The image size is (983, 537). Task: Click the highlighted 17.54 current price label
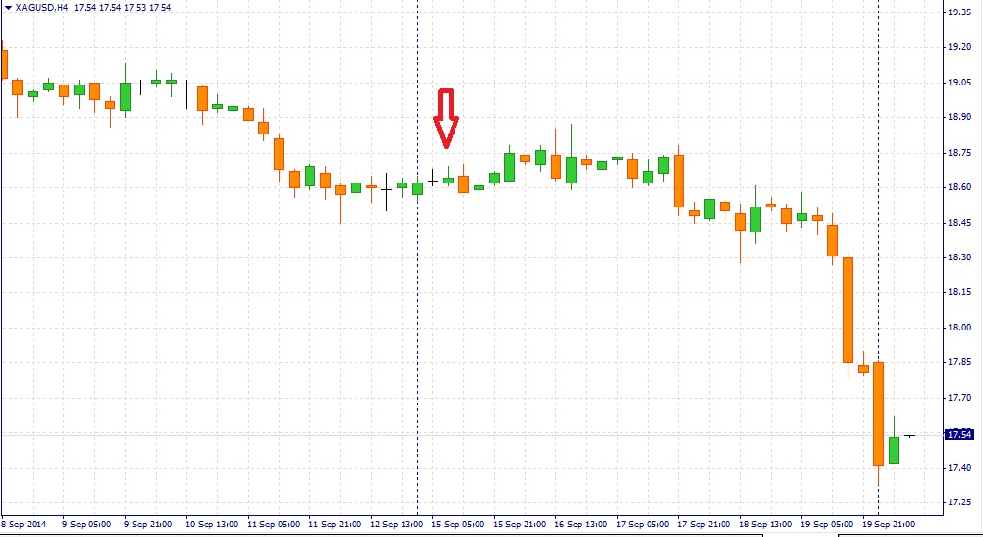point(958,434)
